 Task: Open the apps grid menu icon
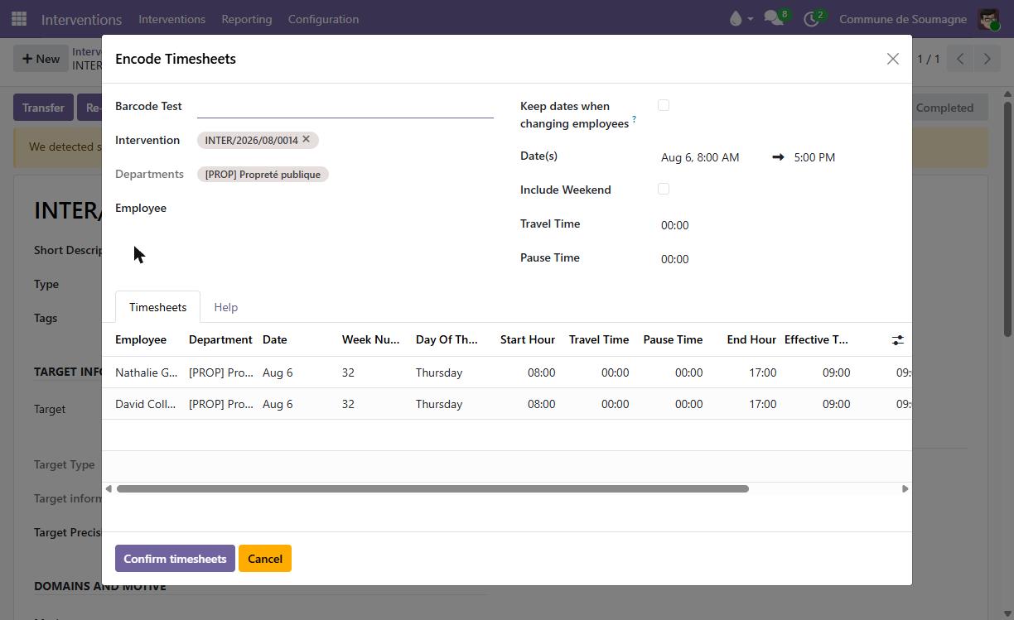coord(19,18)
